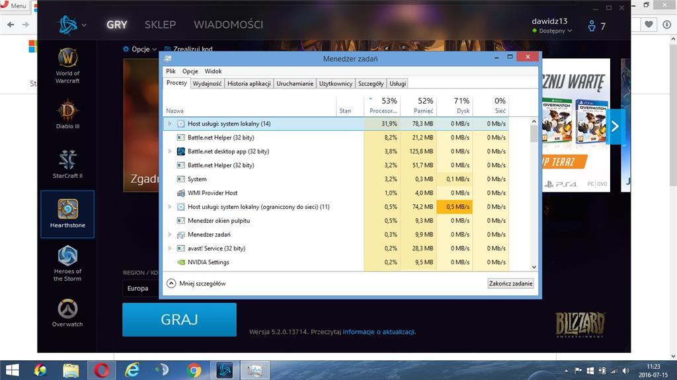The image size is (677, 380).
Task: Open the GRY tab in Battle.net
Action: tap(116, 24)
